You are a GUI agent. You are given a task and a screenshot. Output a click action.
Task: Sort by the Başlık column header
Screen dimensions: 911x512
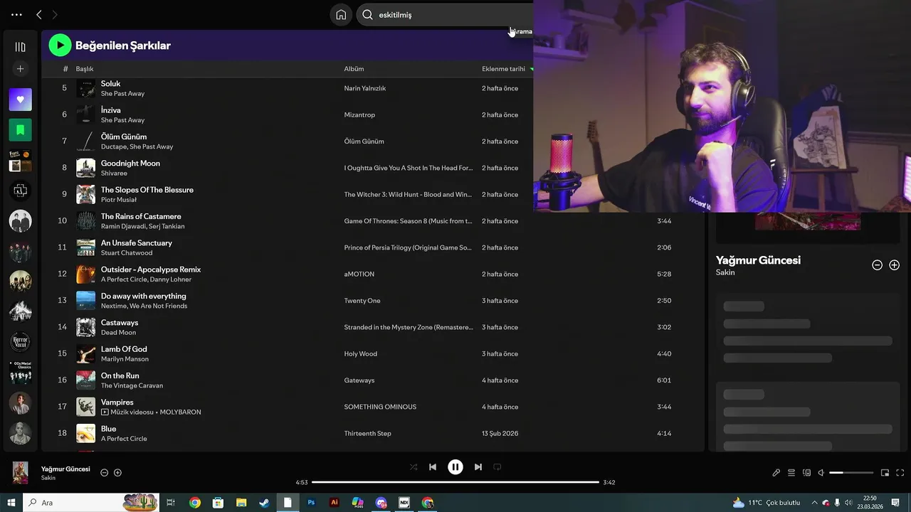pyautogui.click(x=85, y=69)
